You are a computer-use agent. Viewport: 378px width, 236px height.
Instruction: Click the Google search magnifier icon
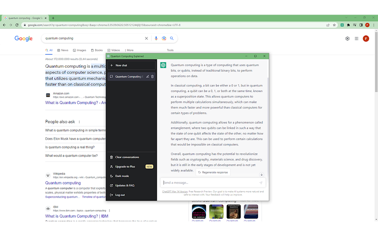coord(172,38)
